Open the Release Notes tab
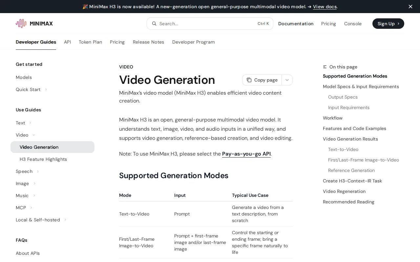 [x=148, y=42]
